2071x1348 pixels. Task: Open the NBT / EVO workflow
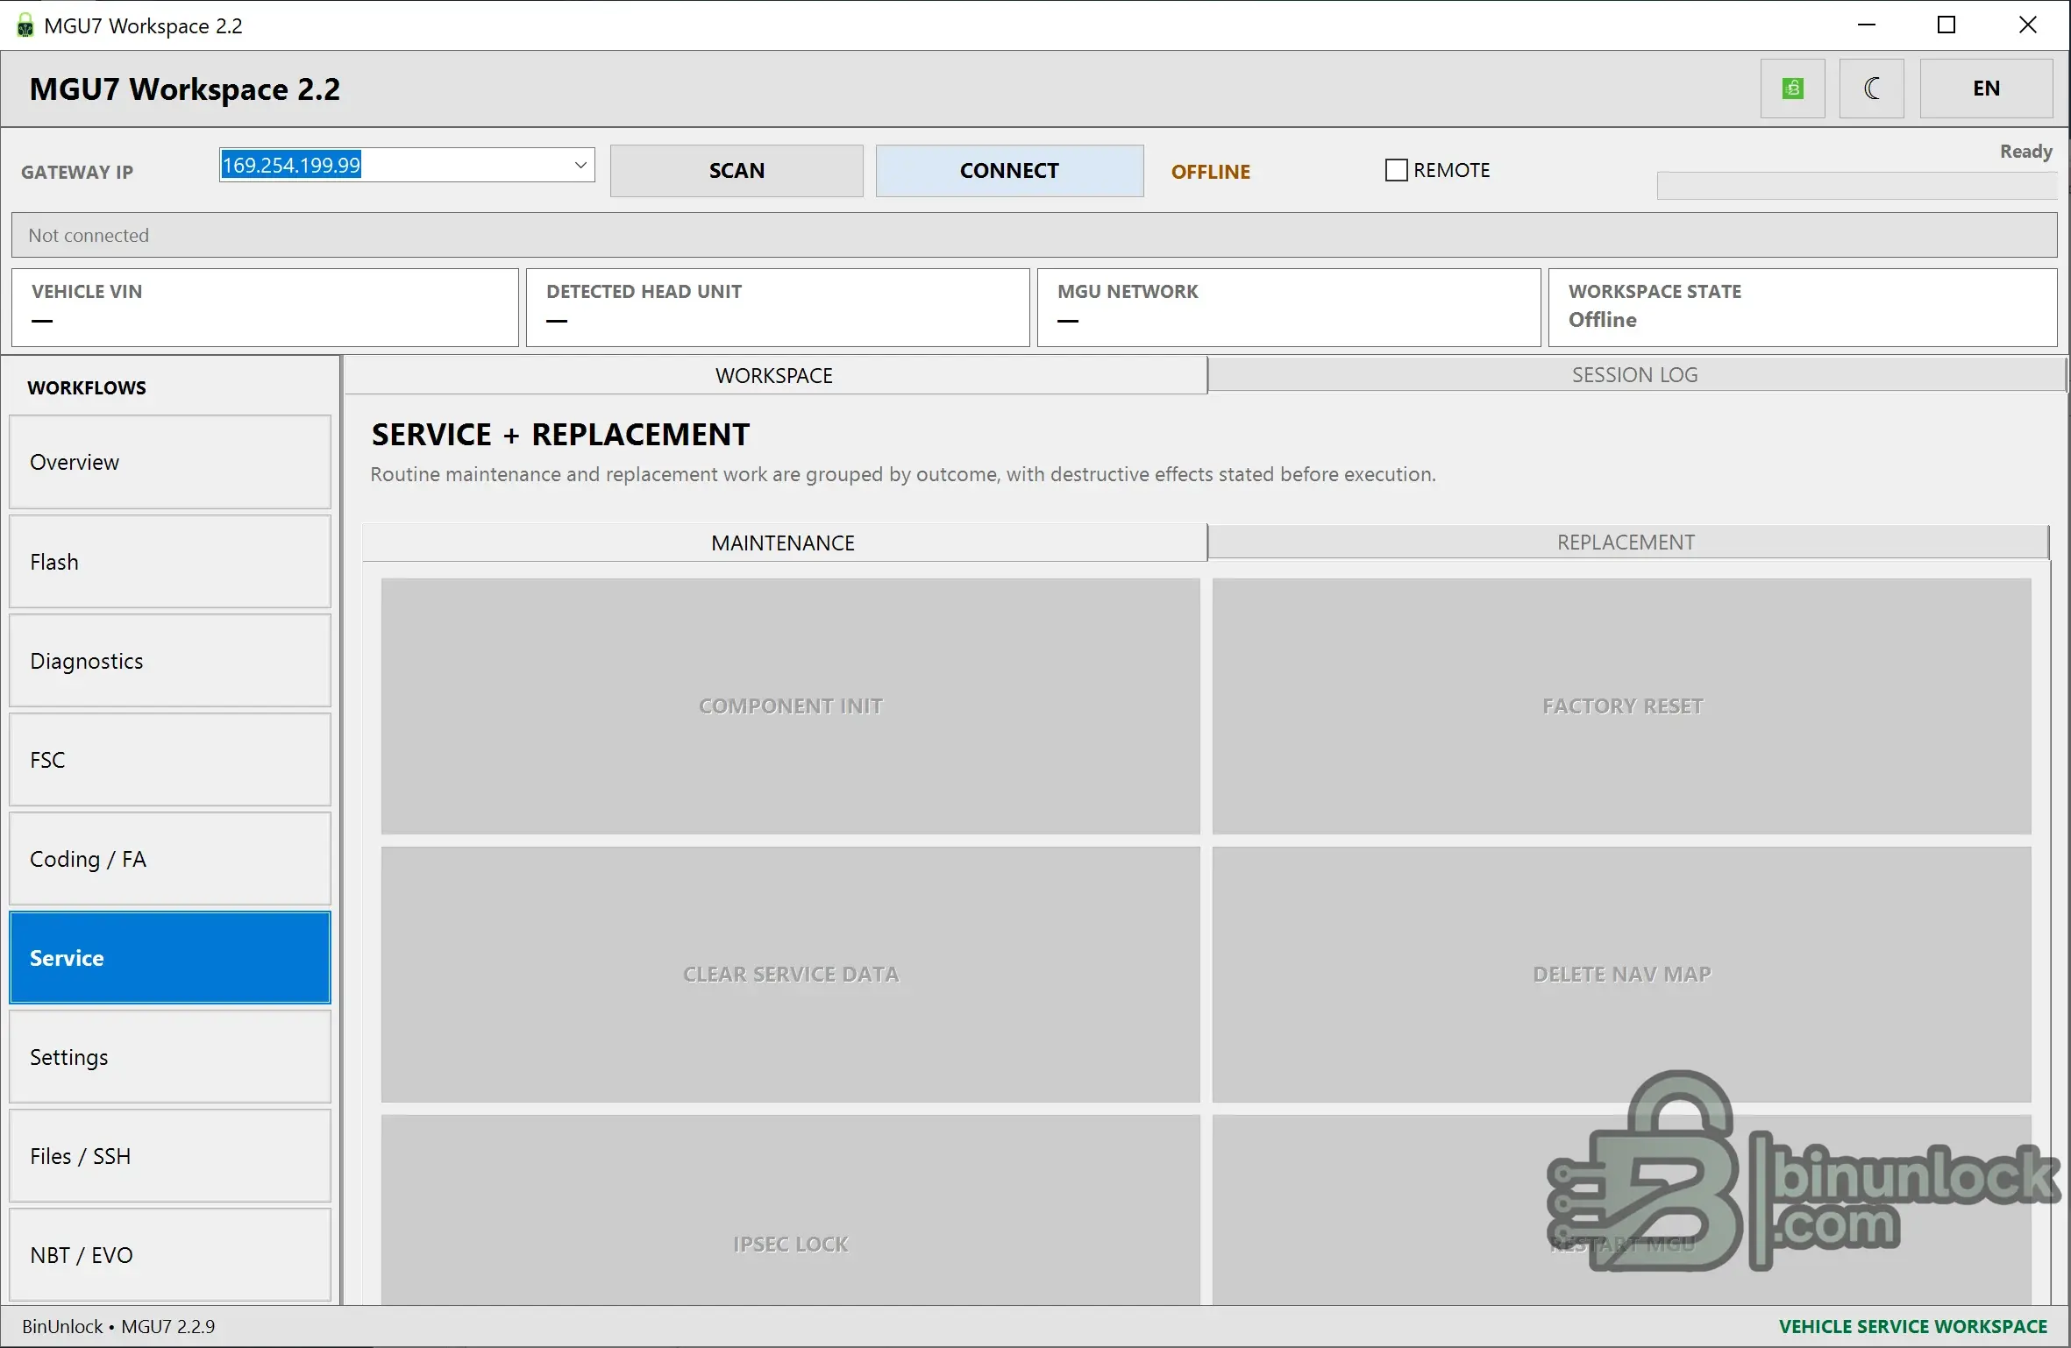170,1255
